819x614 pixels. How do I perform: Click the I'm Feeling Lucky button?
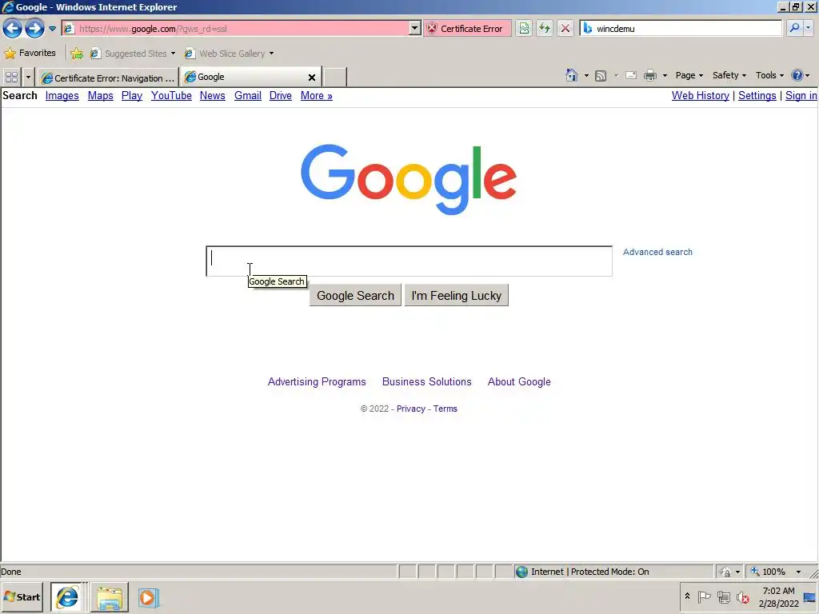click(x=457, y=296)
